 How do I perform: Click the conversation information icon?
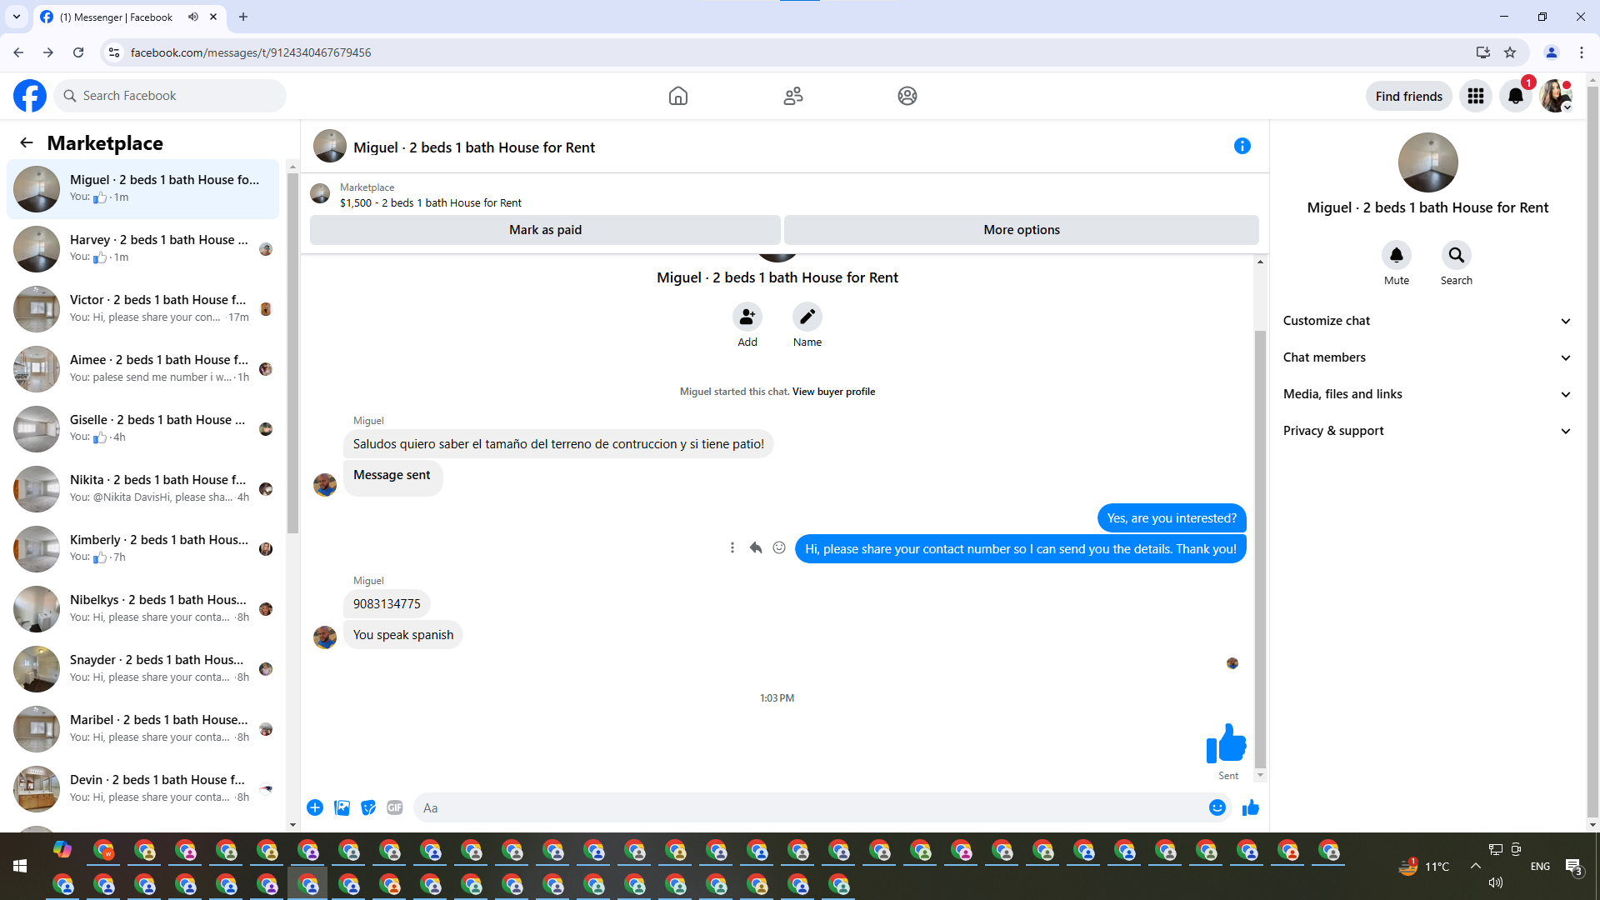[x=1242, y=147]
